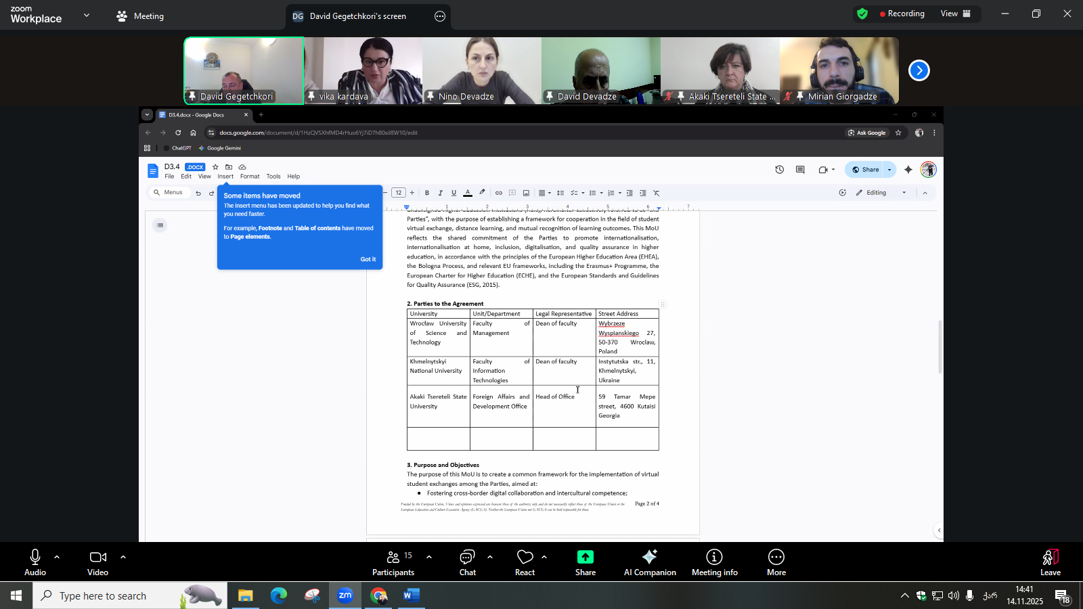Open the View layout dropdown
Image resolution: width=1083 pixels, height=609 pixels.
[955, 14]
